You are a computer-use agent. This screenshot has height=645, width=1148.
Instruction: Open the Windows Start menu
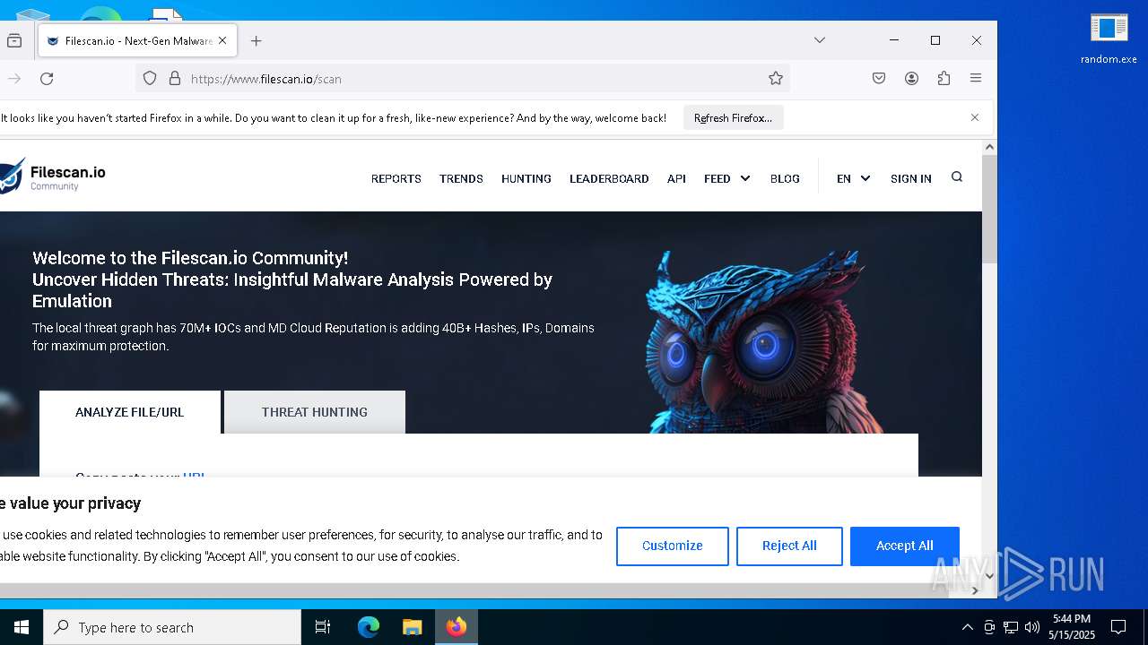click(x=22, y=627)
